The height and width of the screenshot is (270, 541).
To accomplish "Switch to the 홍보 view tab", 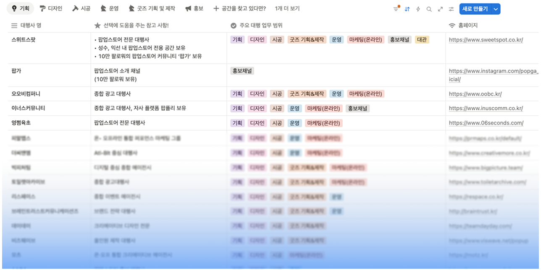I will point(194,8).
